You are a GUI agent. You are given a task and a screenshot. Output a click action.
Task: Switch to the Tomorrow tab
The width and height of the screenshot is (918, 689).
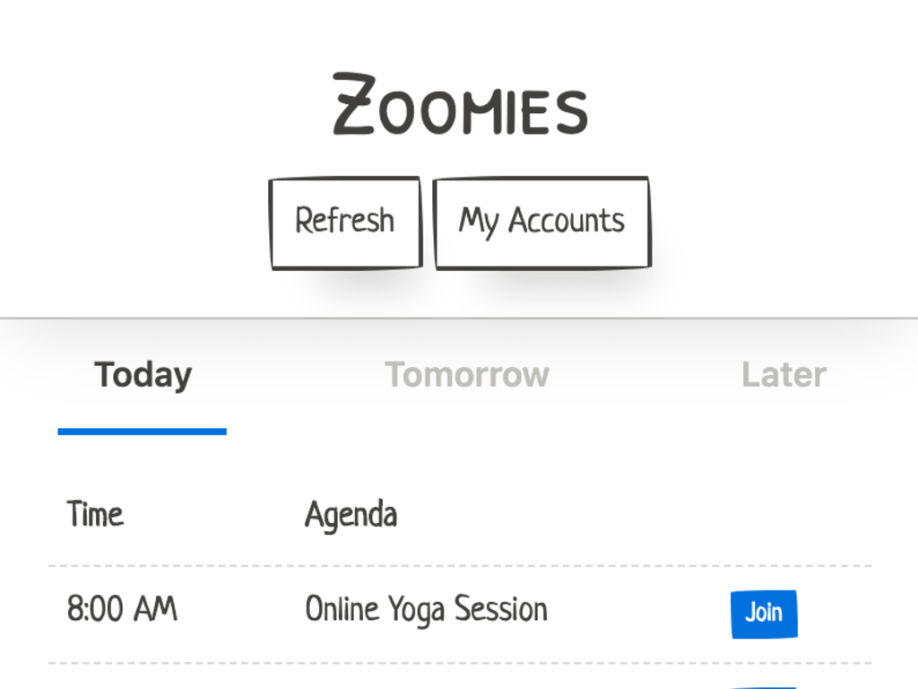pyautogui.click(x=467, y=375)
